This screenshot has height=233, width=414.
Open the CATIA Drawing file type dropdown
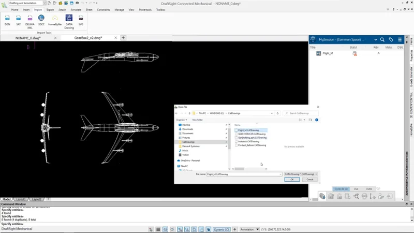301,174
